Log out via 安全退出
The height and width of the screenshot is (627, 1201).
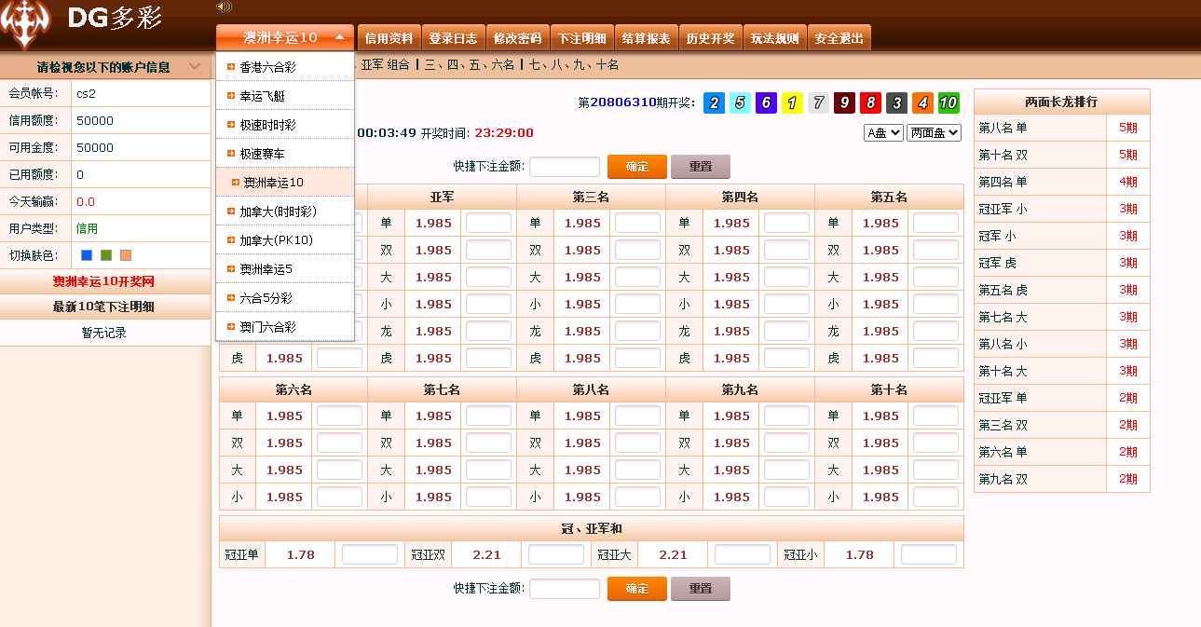point(839,38)
